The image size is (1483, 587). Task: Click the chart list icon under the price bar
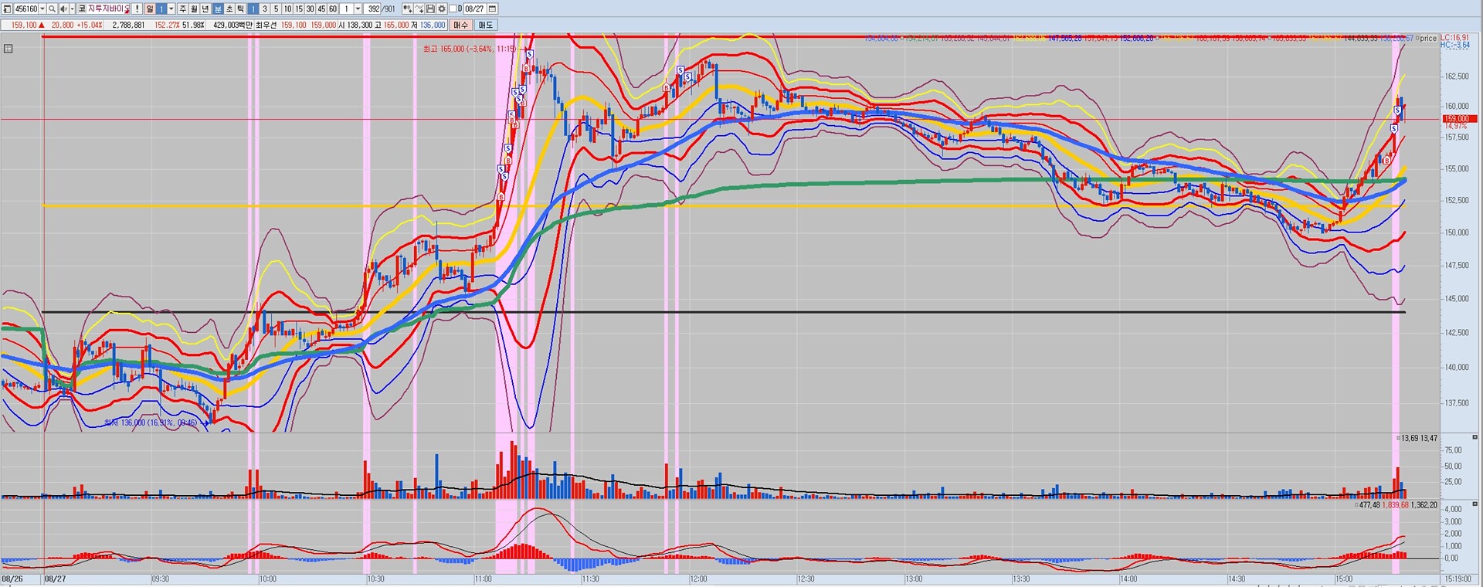click(8, 49)
